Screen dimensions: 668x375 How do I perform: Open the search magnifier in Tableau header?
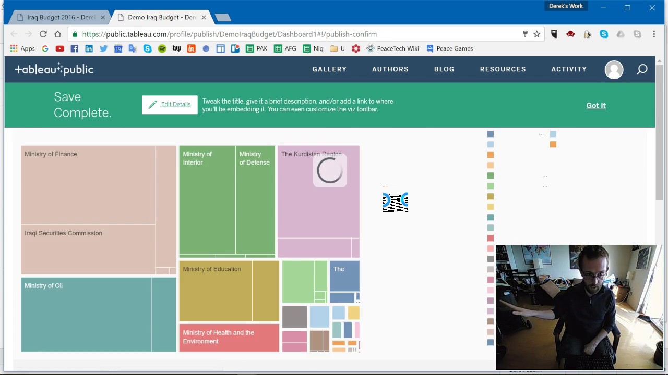[642, 69]
